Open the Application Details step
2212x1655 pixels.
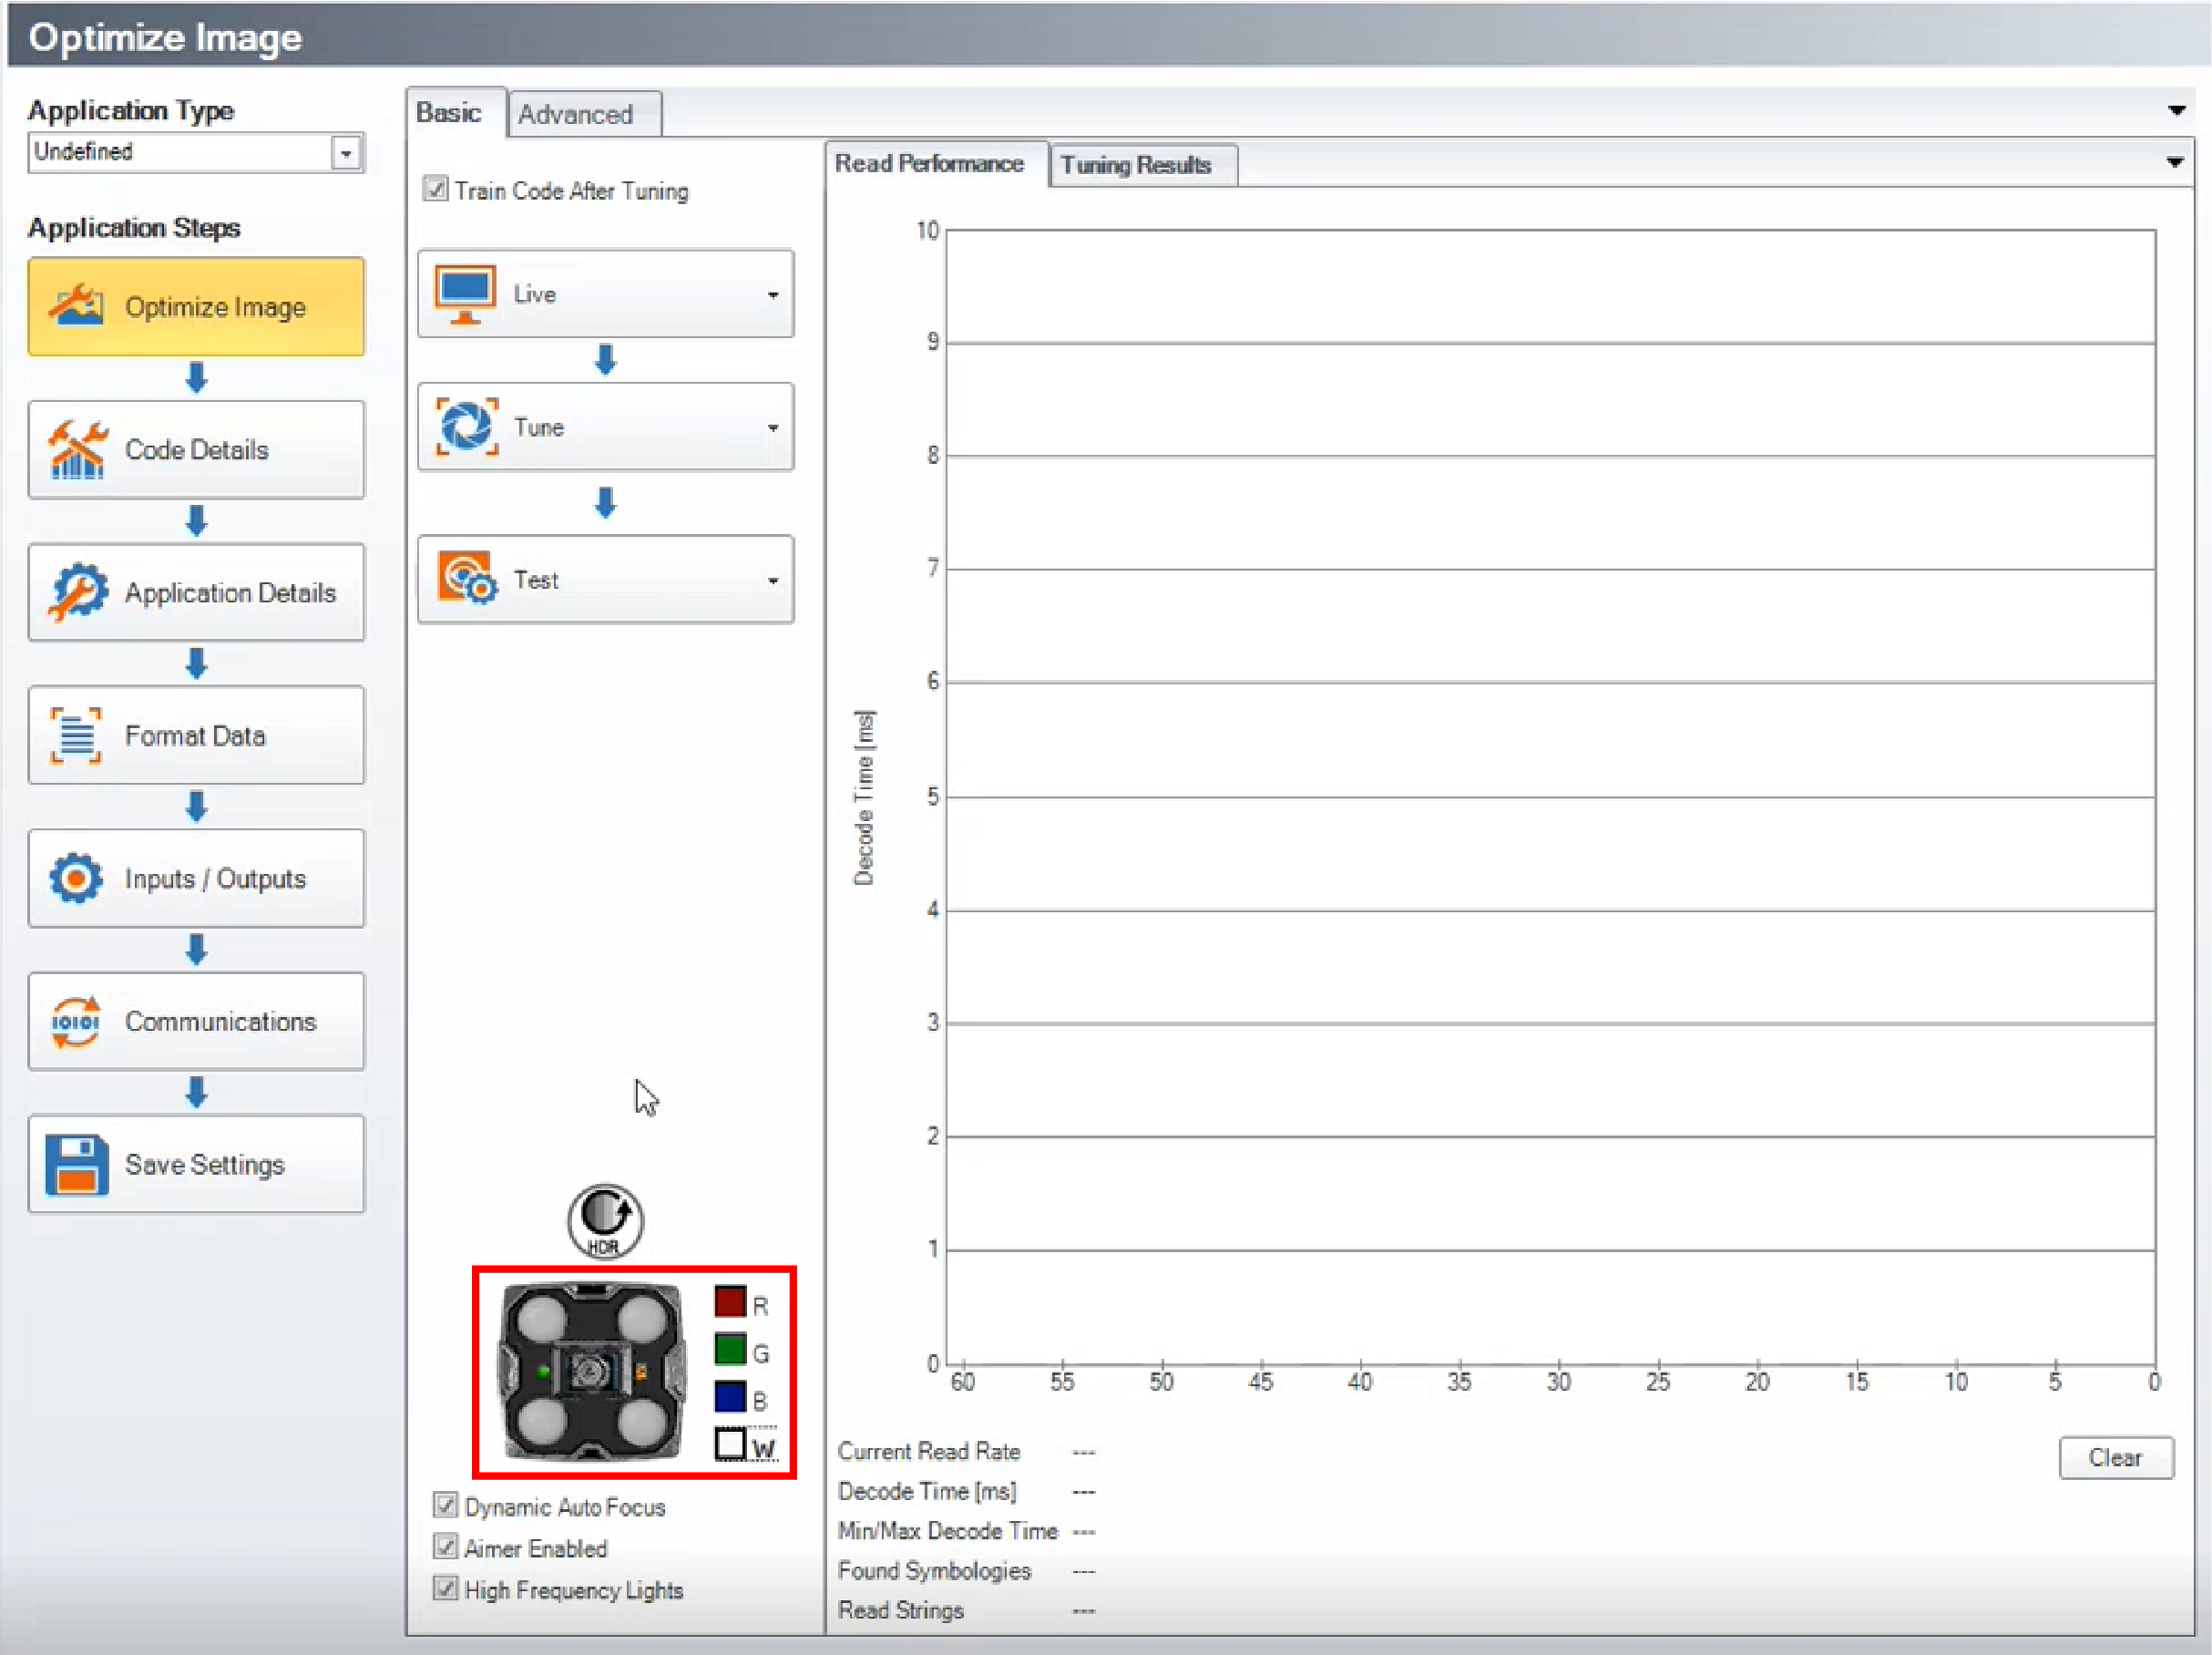pyautogui.click(x=196, y=592)
